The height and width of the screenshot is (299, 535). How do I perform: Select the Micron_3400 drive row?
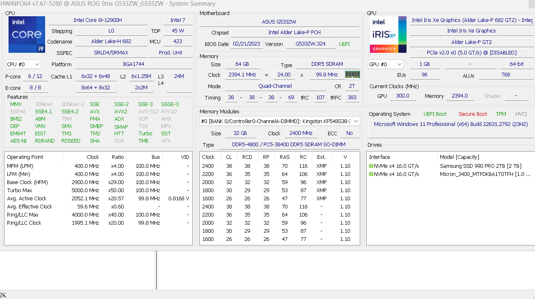pyautogui.click(x=450, y=174)
